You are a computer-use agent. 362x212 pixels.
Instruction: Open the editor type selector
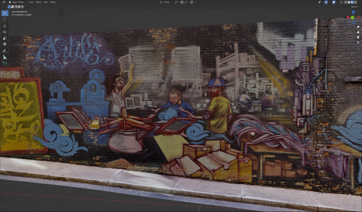pos(4,2)
